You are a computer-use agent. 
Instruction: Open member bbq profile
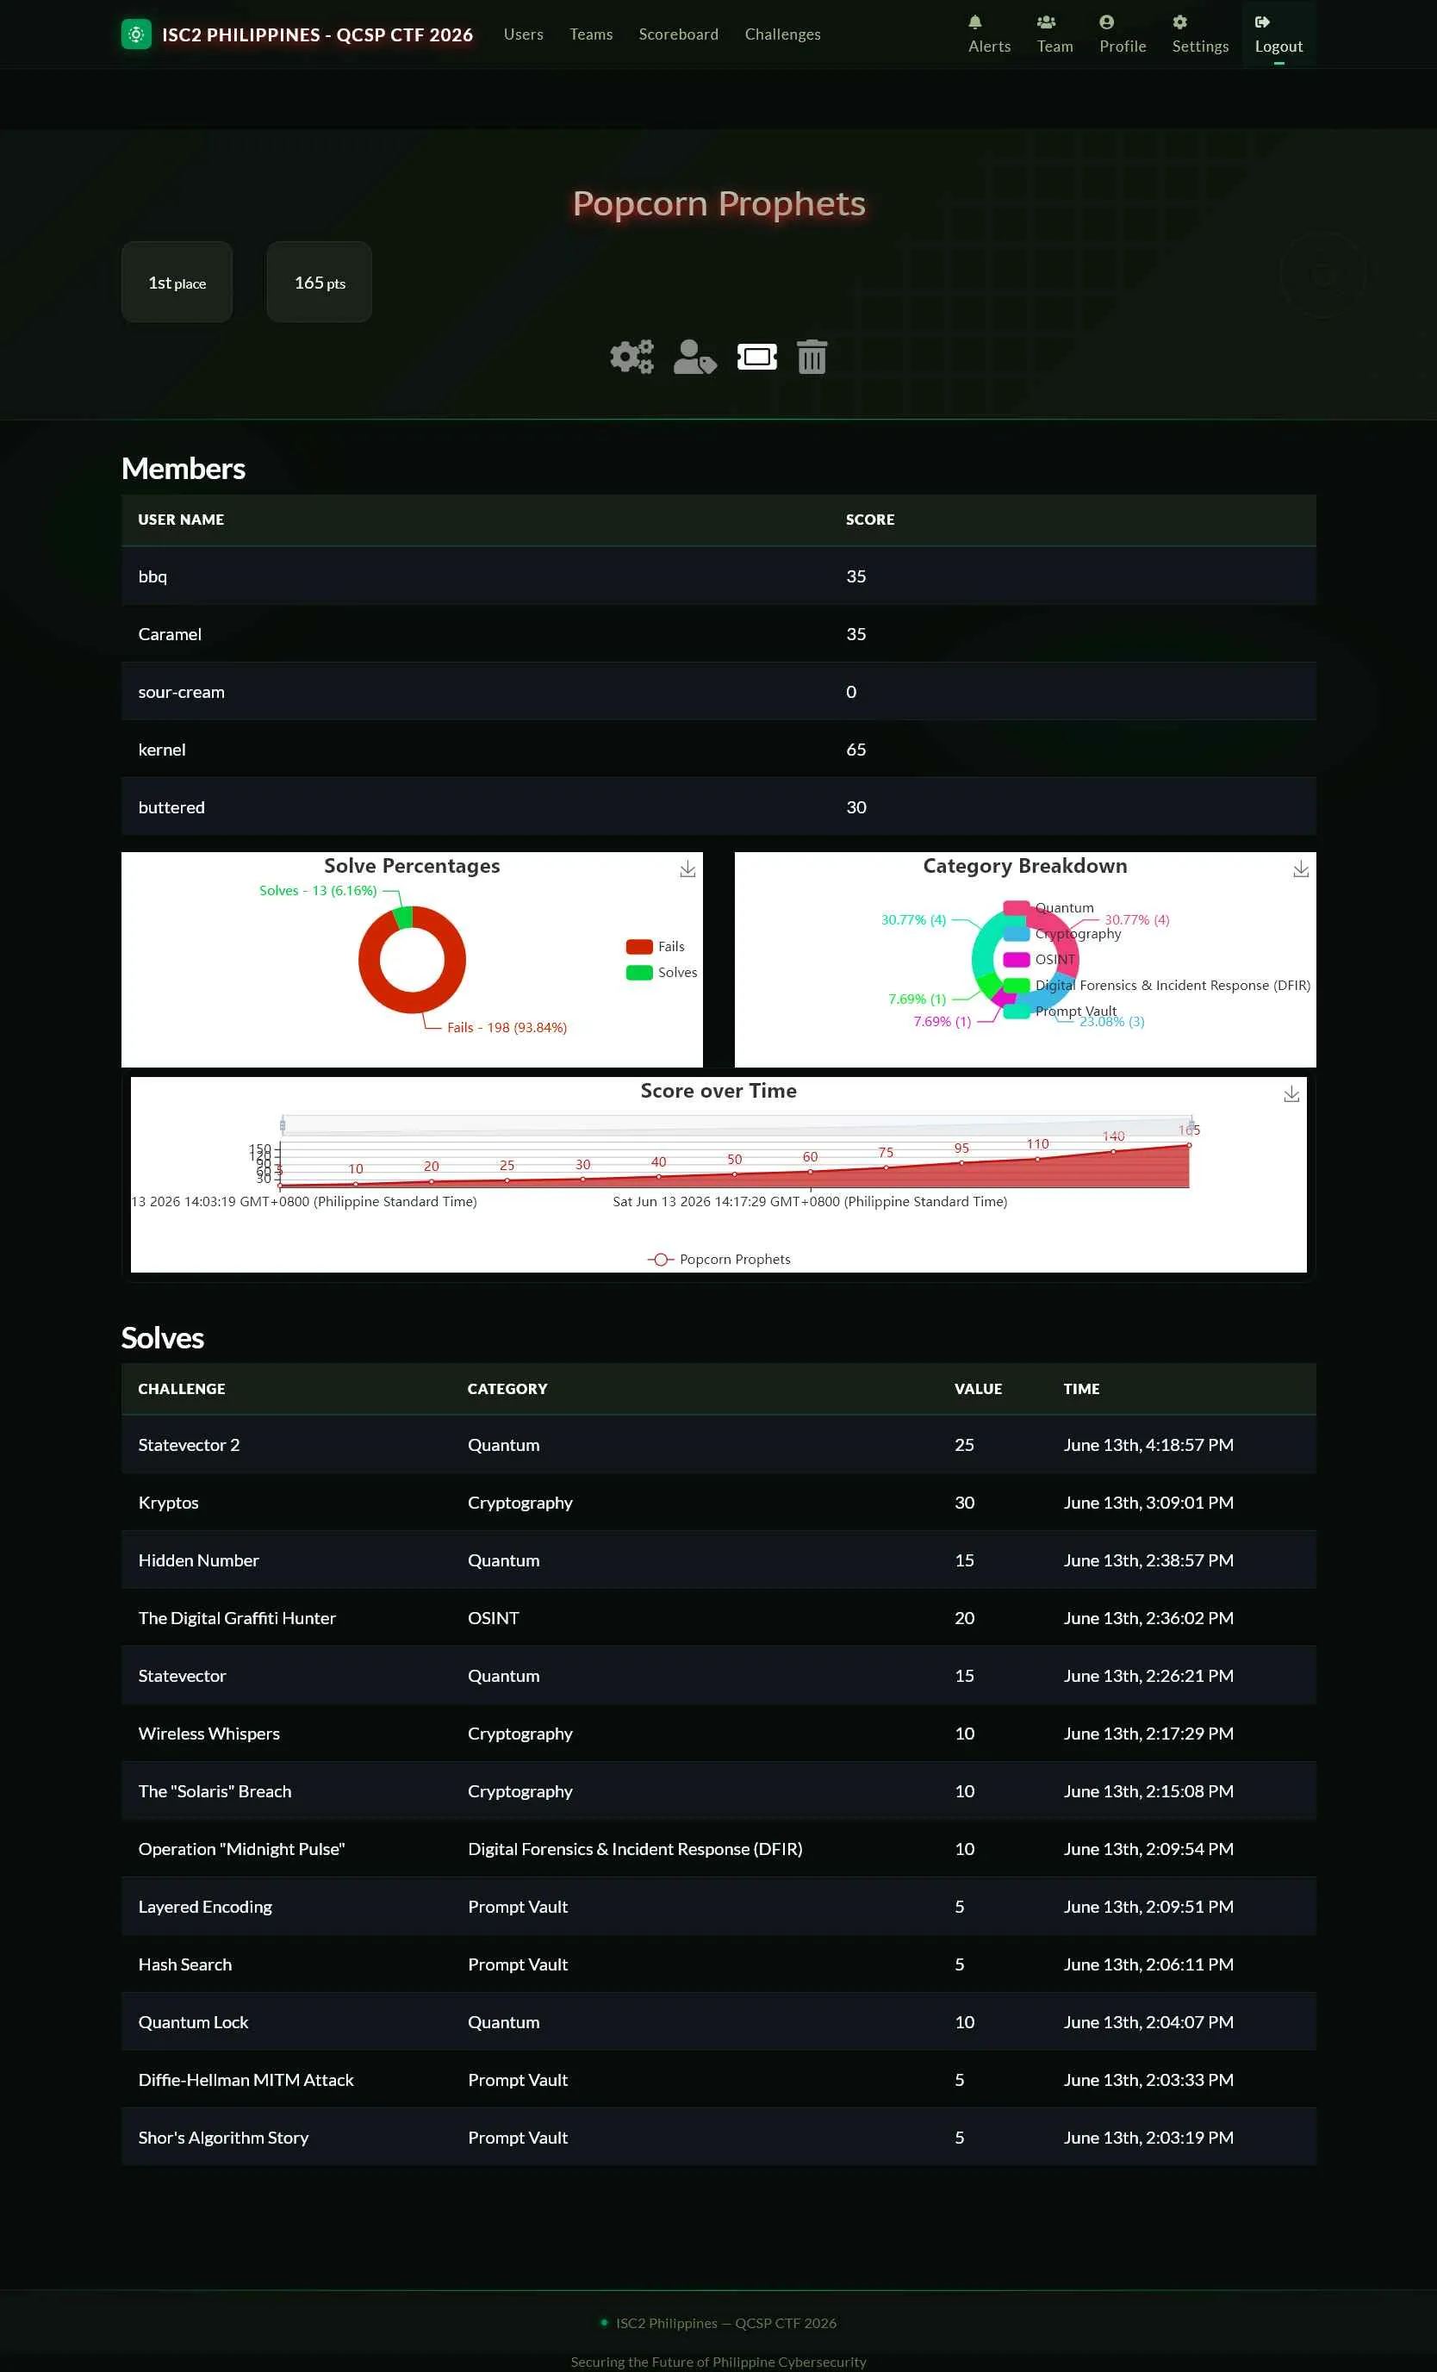tap(152, 576)
